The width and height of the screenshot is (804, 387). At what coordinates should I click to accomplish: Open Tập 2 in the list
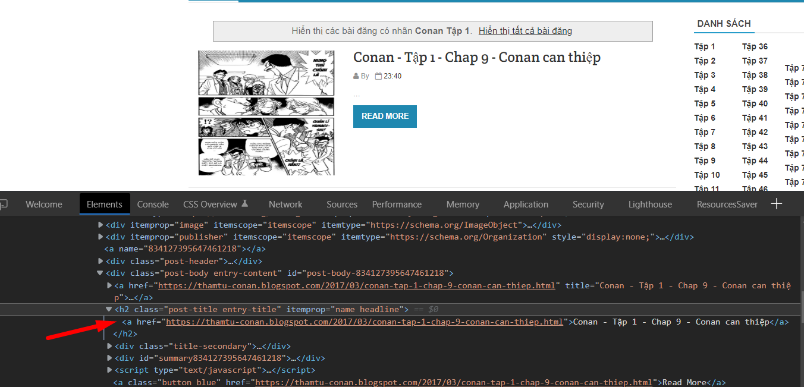pyautogui.click(x=705, y=61)
